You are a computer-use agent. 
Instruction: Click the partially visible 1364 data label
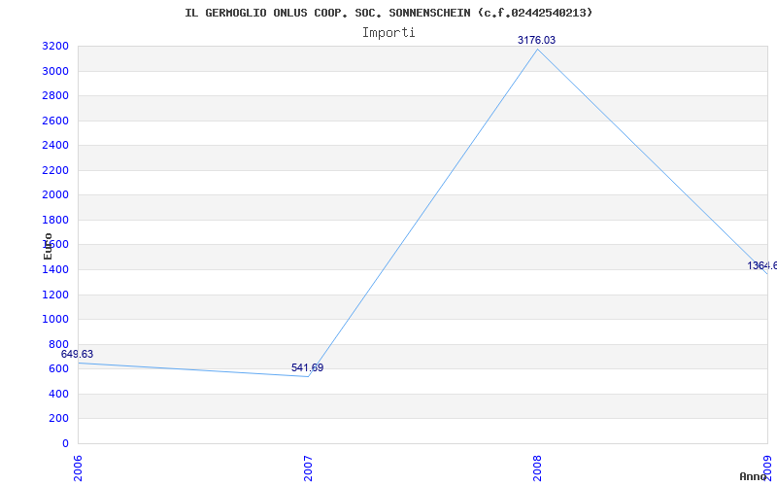click(x=762, y=265)
